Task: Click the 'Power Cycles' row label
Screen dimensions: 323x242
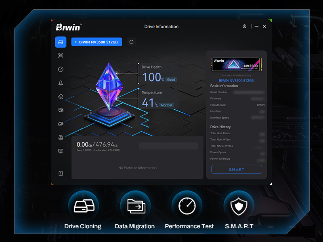Action: 218,152
